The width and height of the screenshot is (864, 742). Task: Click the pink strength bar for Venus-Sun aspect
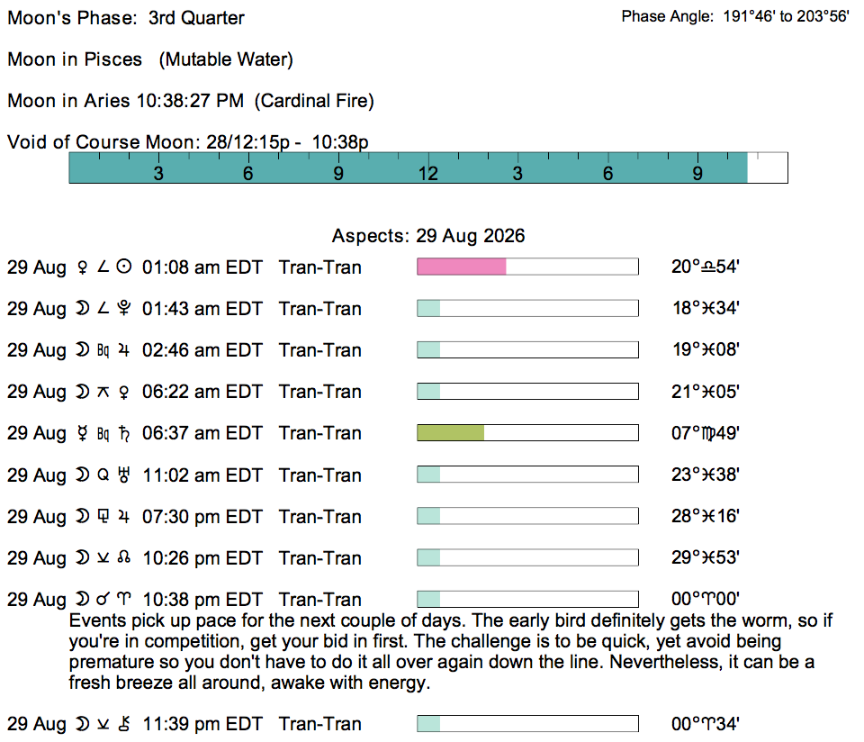tap(462, 267)
